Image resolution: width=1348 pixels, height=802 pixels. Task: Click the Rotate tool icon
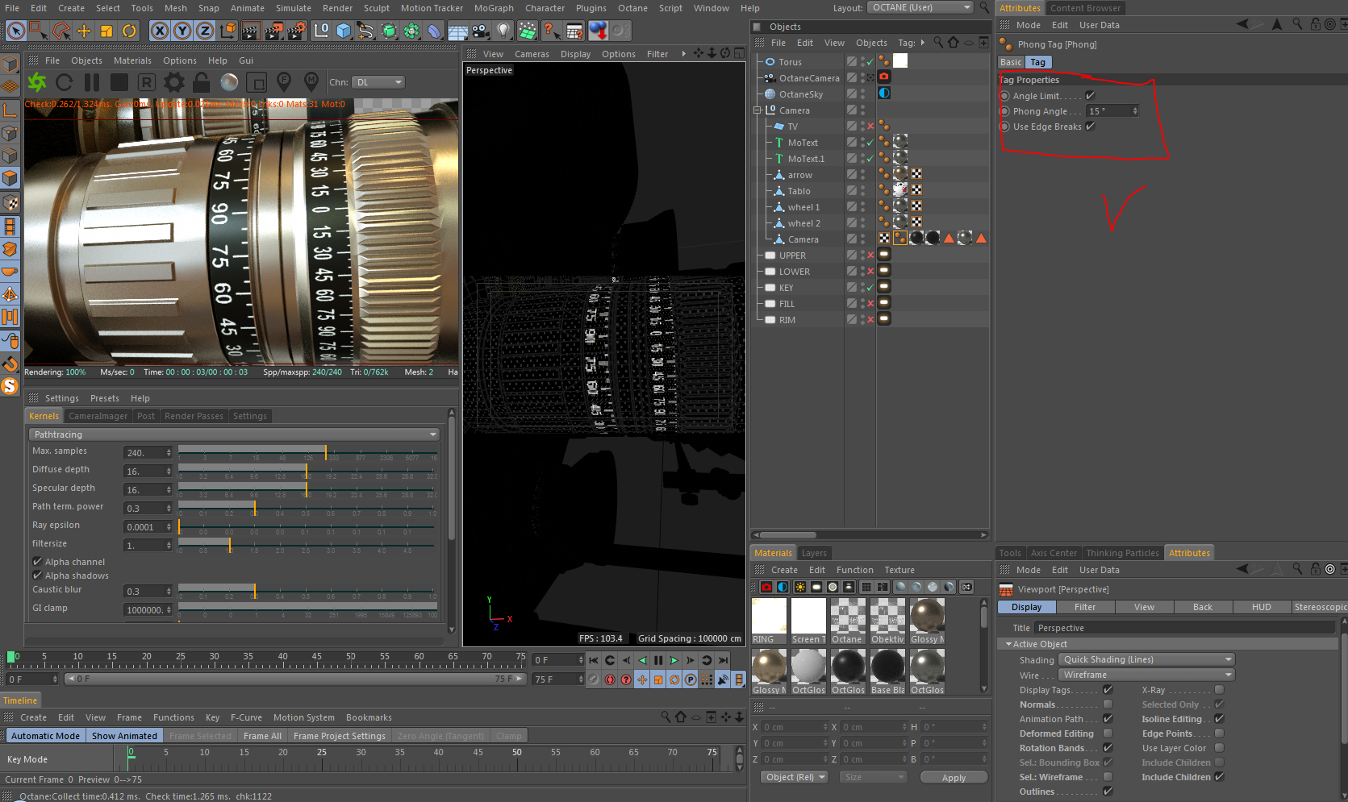[x=129, y=31]
